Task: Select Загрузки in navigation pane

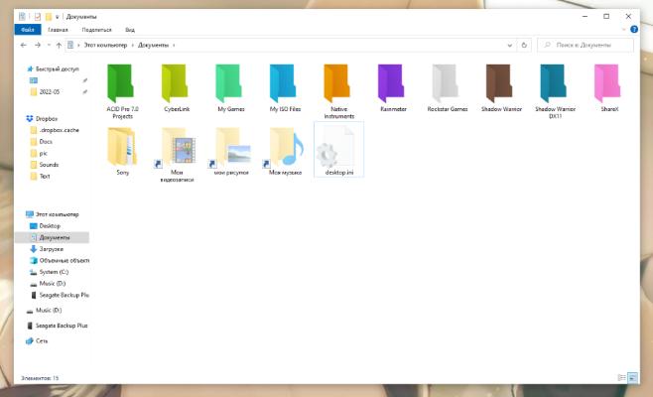Action: [52, 249]
